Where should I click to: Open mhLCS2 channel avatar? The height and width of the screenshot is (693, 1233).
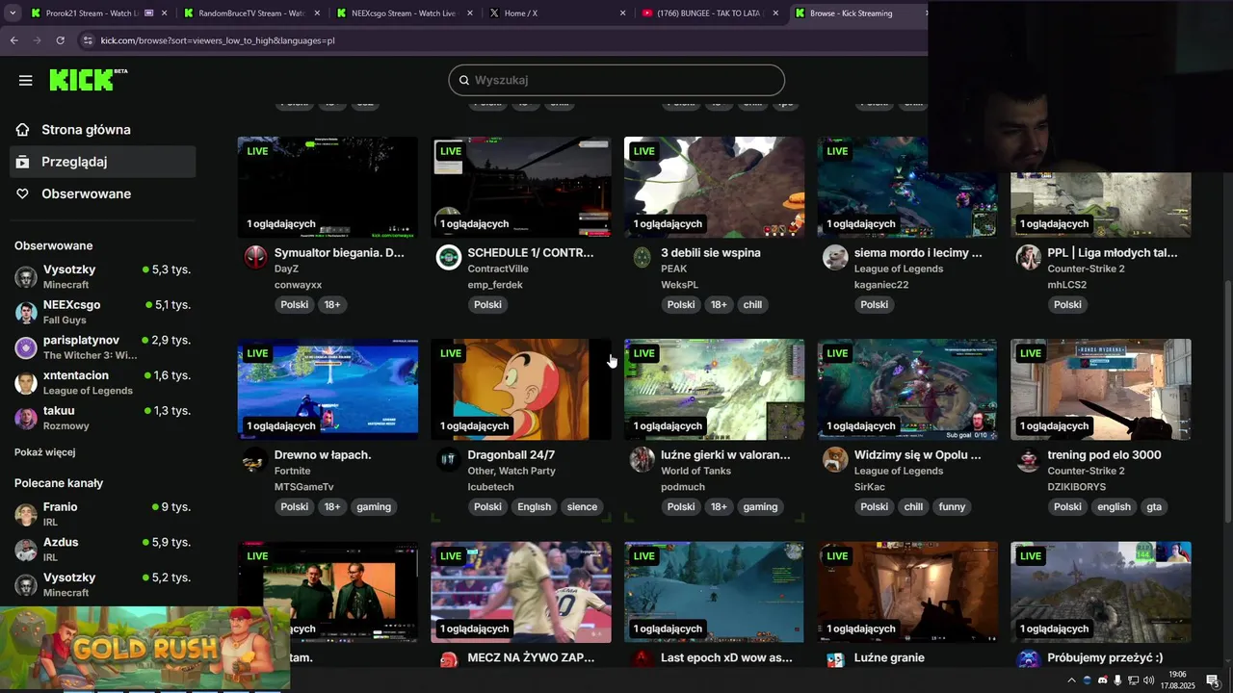1029,257
